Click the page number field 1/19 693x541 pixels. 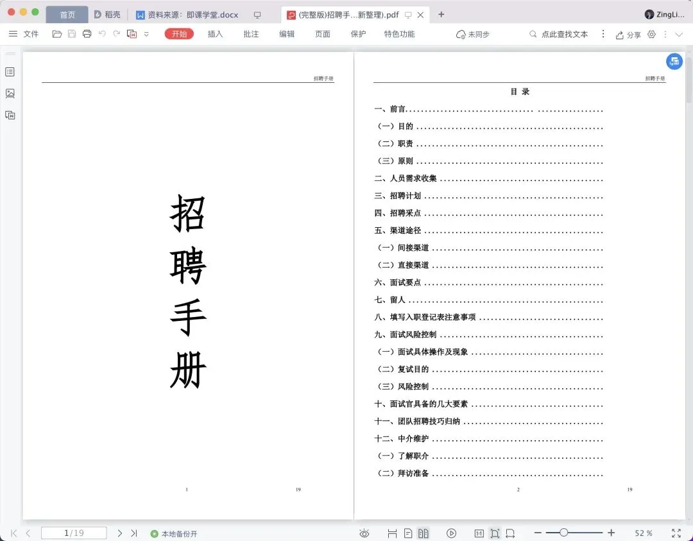[x=74, y=533]
